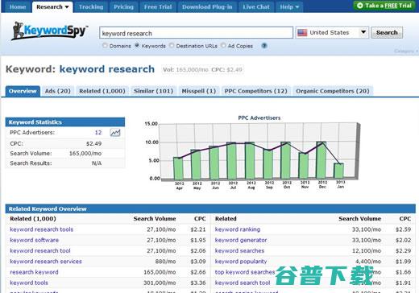Switch to Organic Competitors (20) tab
The height and width of the screenshot is (293, 419).
(333, 91)
